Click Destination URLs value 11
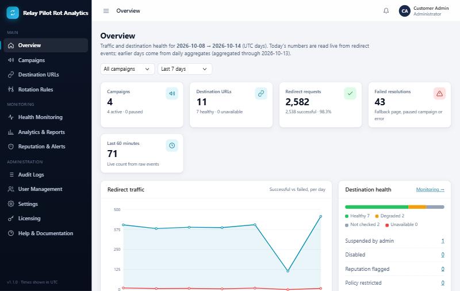Viewport: 460px width, 291px height. [x=202, y=102]
